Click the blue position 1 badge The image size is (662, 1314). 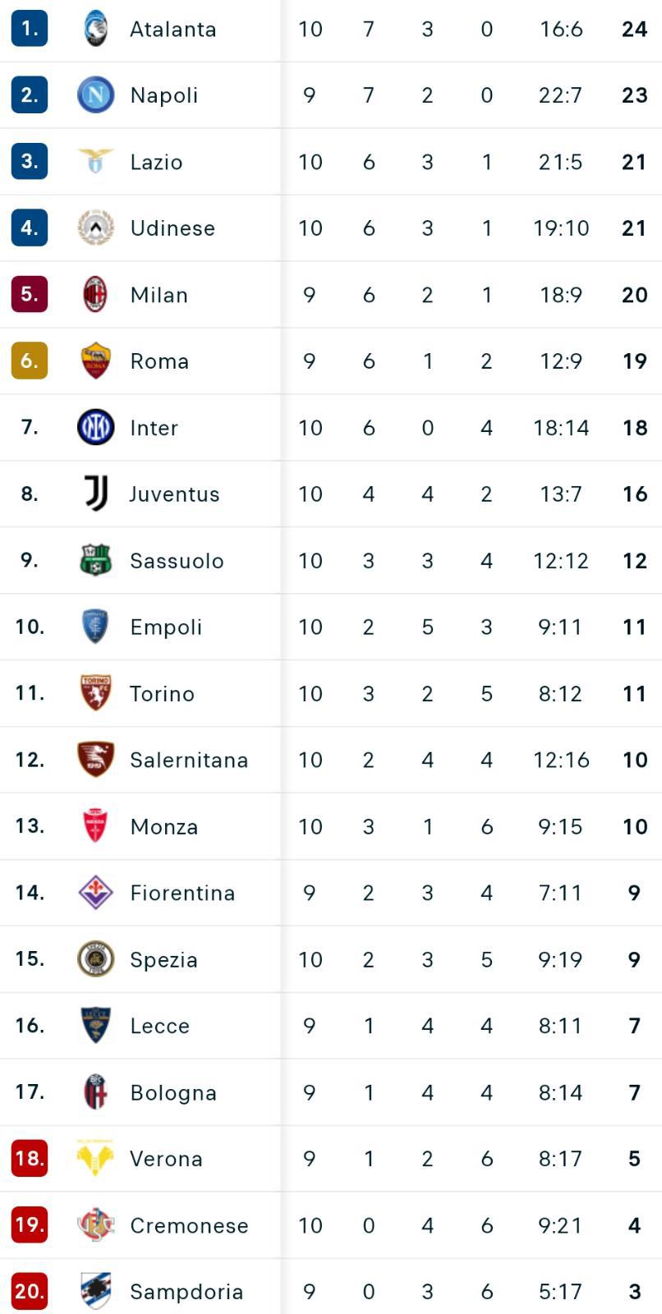click(30, 29)
